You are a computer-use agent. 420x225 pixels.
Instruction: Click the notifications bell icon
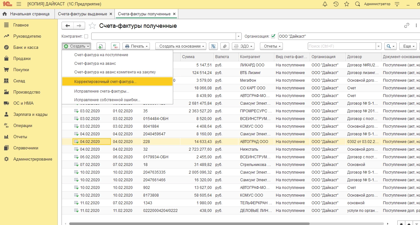click(325, 4)
